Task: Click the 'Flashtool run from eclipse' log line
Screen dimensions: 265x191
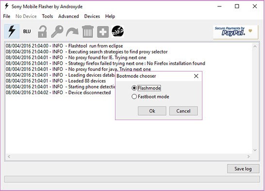Action: (x=65, y=46)
